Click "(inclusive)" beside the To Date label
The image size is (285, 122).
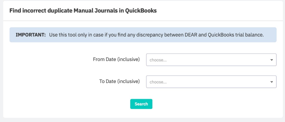click(x=128, y=81)
